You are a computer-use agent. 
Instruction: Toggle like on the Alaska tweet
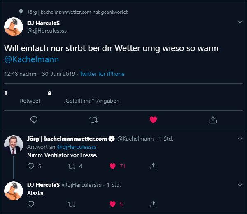(112, 204)
